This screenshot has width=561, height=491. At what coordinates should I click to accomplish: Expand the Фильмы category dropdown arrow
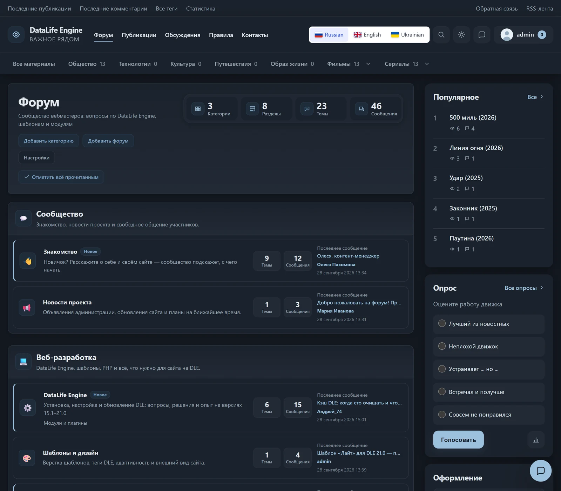point(368,64)
